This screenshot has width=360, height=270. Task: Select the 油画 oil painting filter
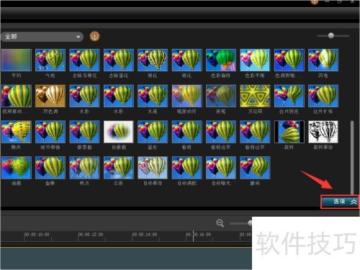17,168
